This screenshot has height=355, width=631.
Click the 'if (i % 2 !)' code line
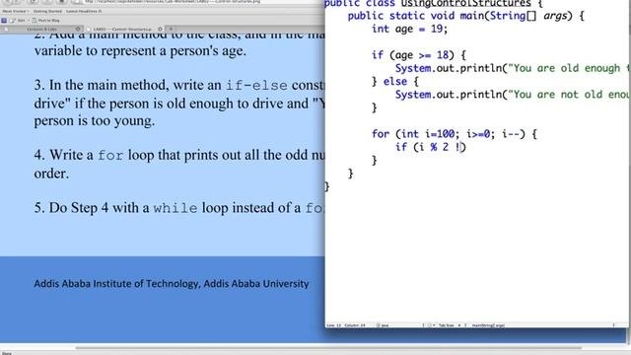pos(430,147)
